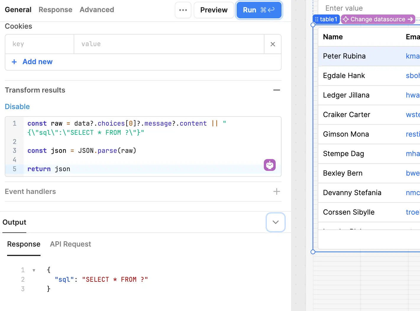Click the cookie key input field
The width and height of the screenshot is (420, 311).
[39, 44]
